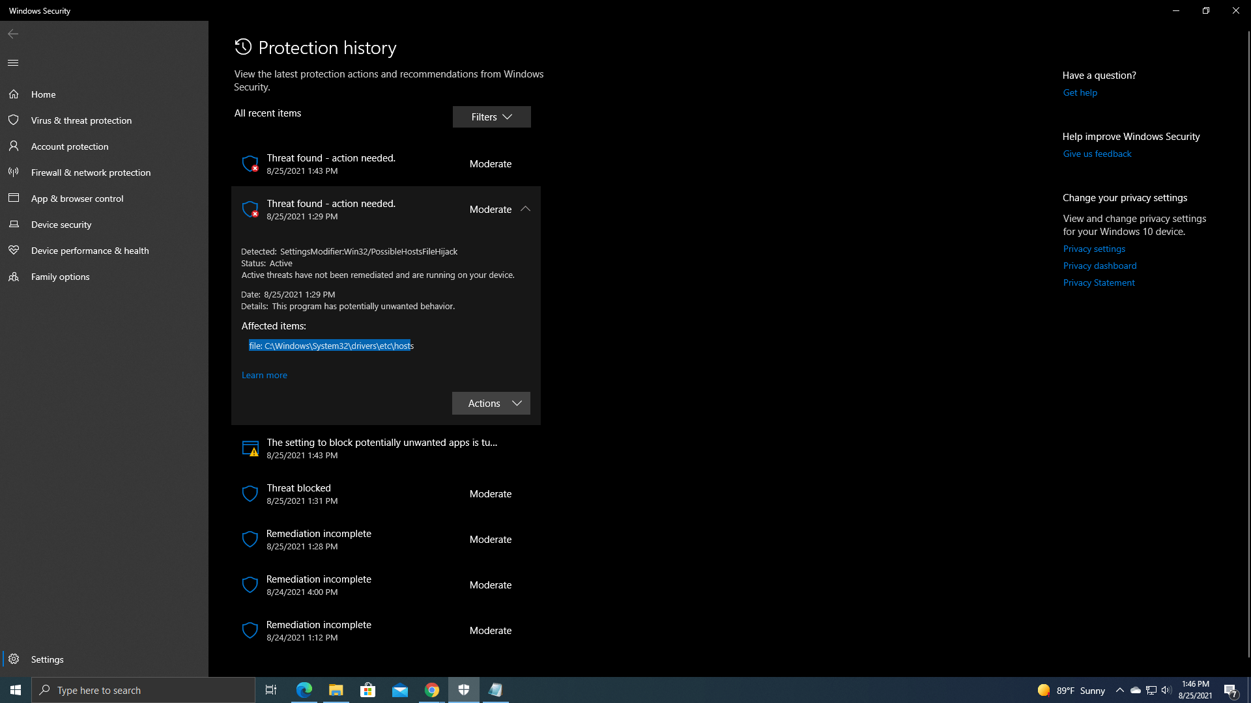Select the Account protection shield person icon

(x=14, y=146)
